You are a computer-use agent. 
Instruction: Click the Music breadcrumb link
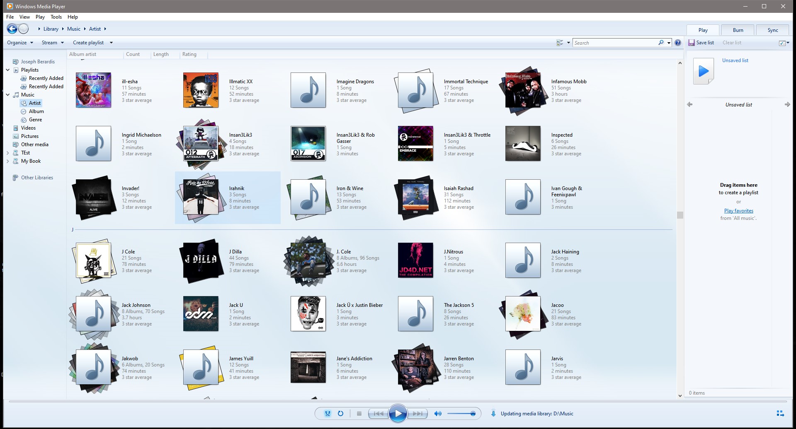click(74, 29)
